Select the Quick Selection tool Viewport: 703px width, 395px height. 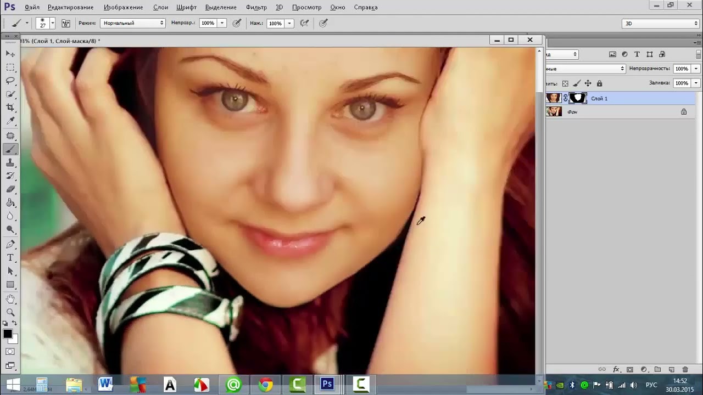[10, 94]
